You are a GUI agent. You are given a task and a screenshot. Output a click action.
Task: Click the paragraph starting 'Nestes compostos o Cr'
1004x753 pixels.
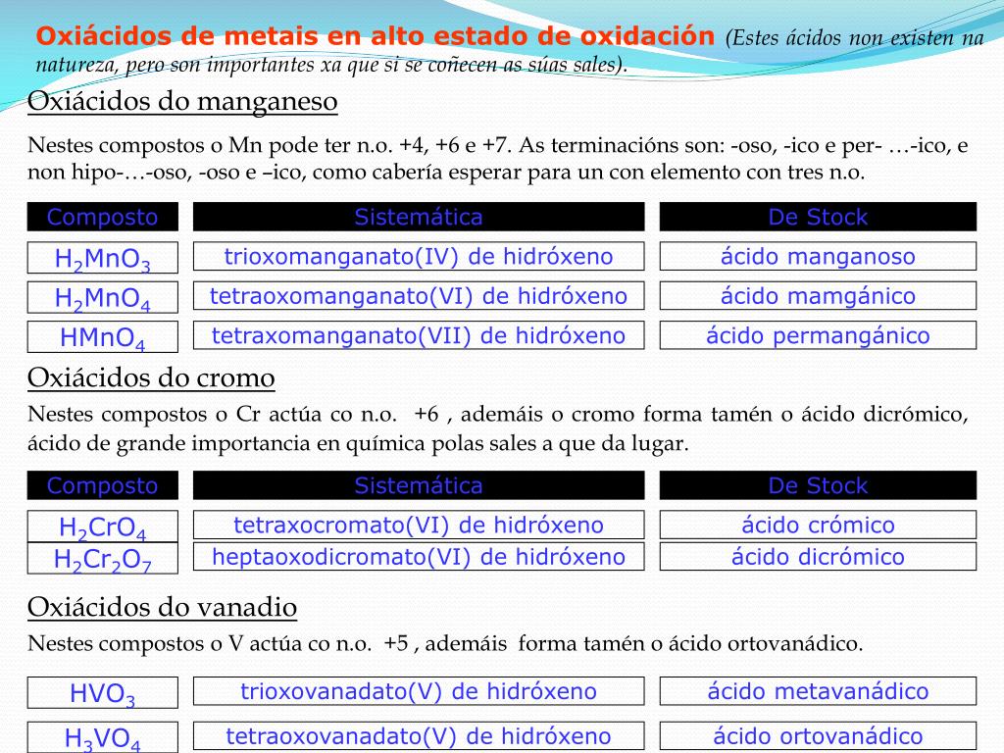point(497,428)
